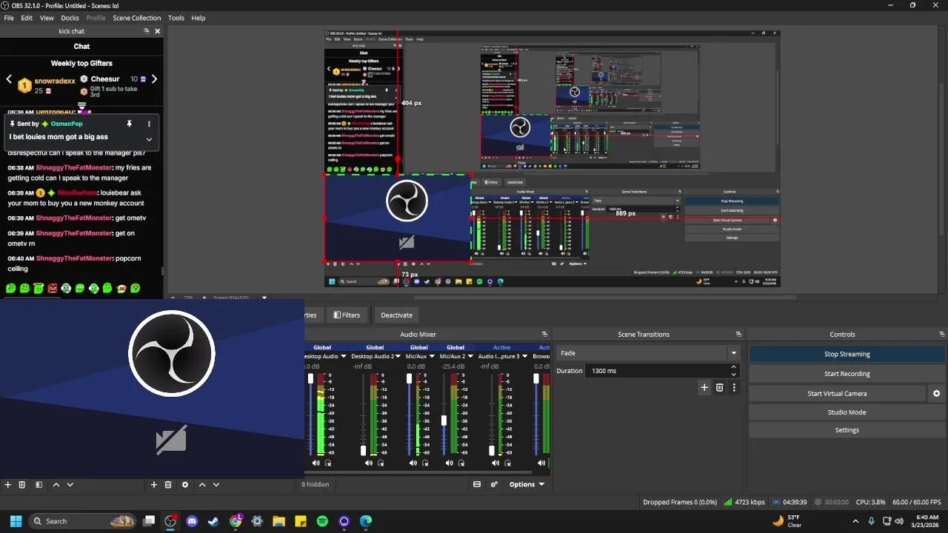948x533 pixels.
Task: Float the Audio Mixer dock
Action: (x=544, y=335)
